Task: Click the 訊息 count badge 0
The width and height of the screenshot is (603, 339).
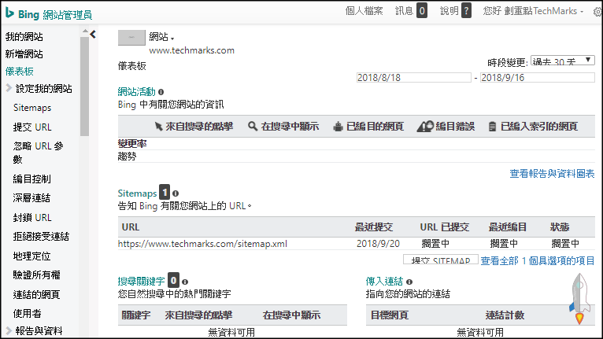Action: [x=422, y=11]
